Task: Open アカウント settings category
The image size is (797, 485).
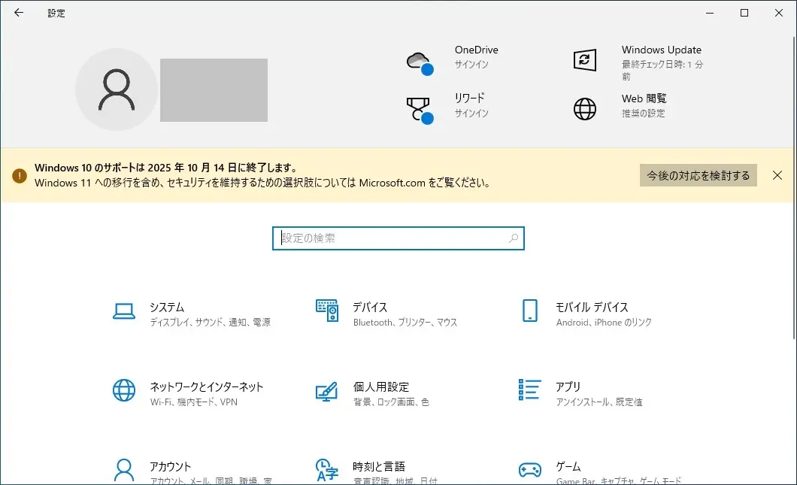Action: 192,471
